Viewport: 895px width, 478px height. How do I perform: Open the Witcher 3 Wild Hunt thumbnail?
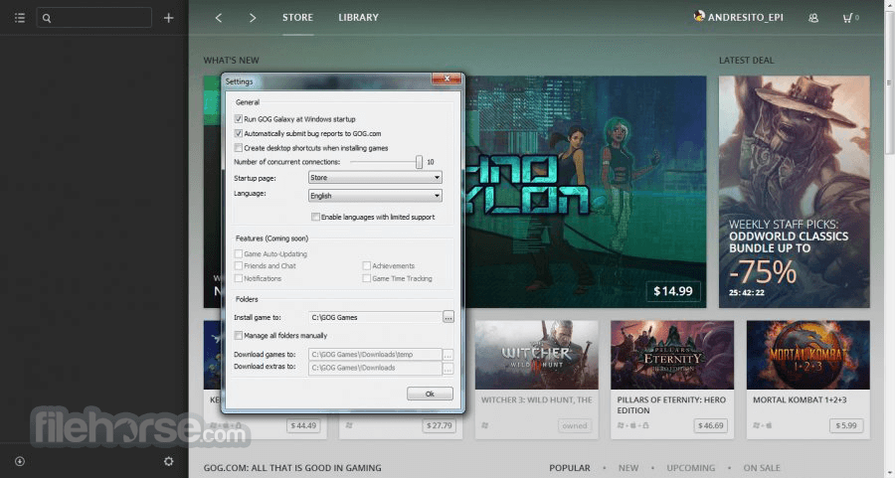point(537,355)
